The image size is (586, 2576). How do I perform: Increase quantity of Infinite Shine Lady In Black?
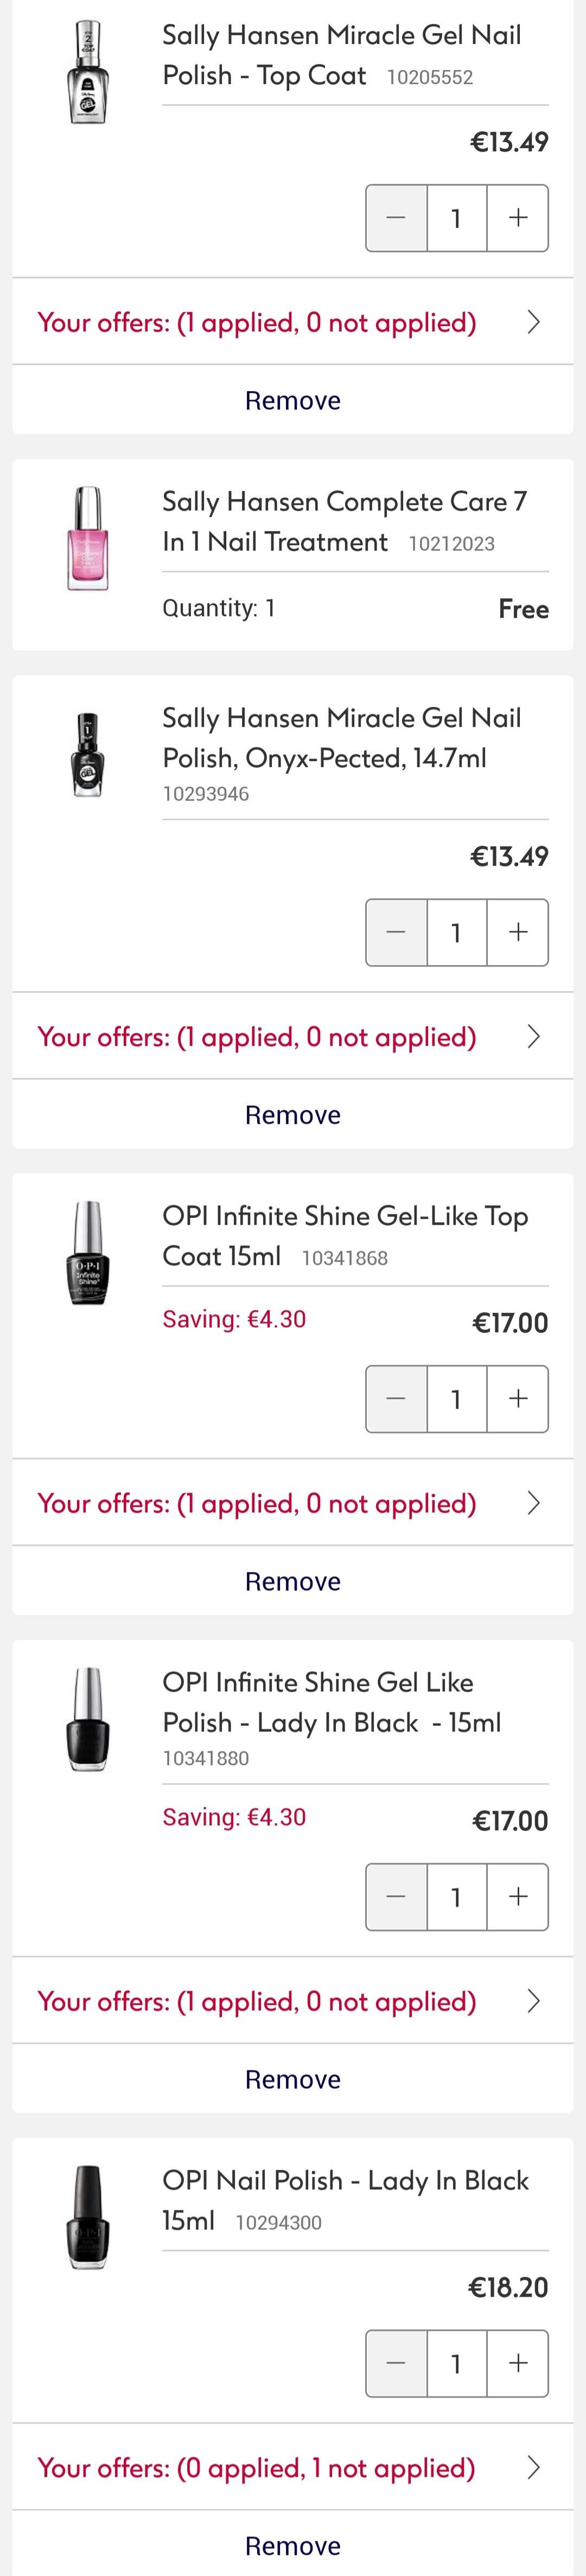click(x=517, y=1896)
